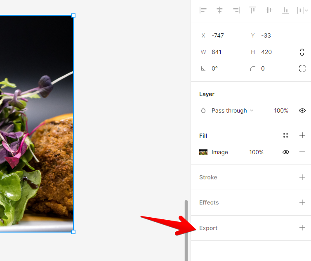
Task: Open fill styles four-dot icon
Action: 285,136
